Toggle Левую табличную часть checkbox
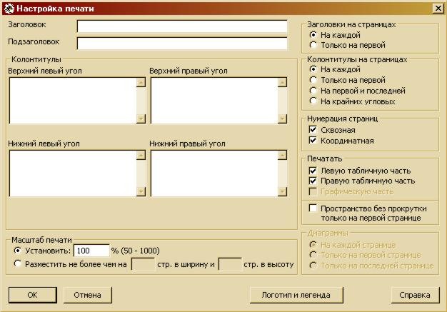 313,171
